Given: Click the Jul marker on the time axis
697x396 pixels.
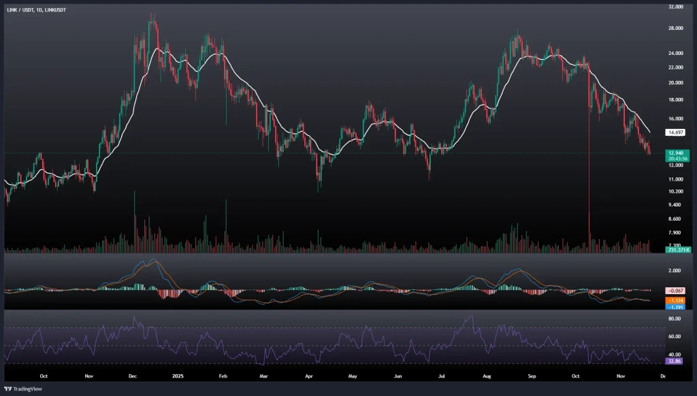Looking at the screenshot, I should click(x=442, y=375).
